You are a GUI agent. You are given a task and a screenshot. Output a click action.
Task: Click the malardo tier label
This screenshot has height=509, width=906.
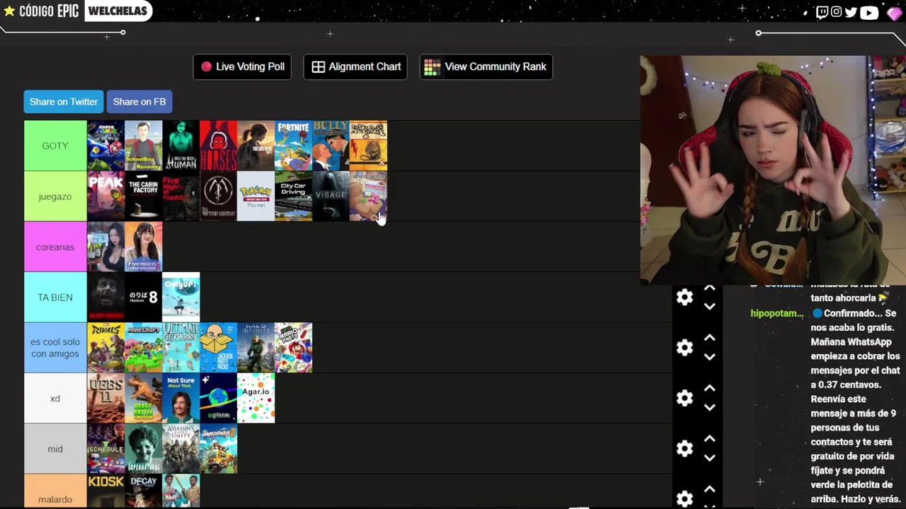pos(55,491)
